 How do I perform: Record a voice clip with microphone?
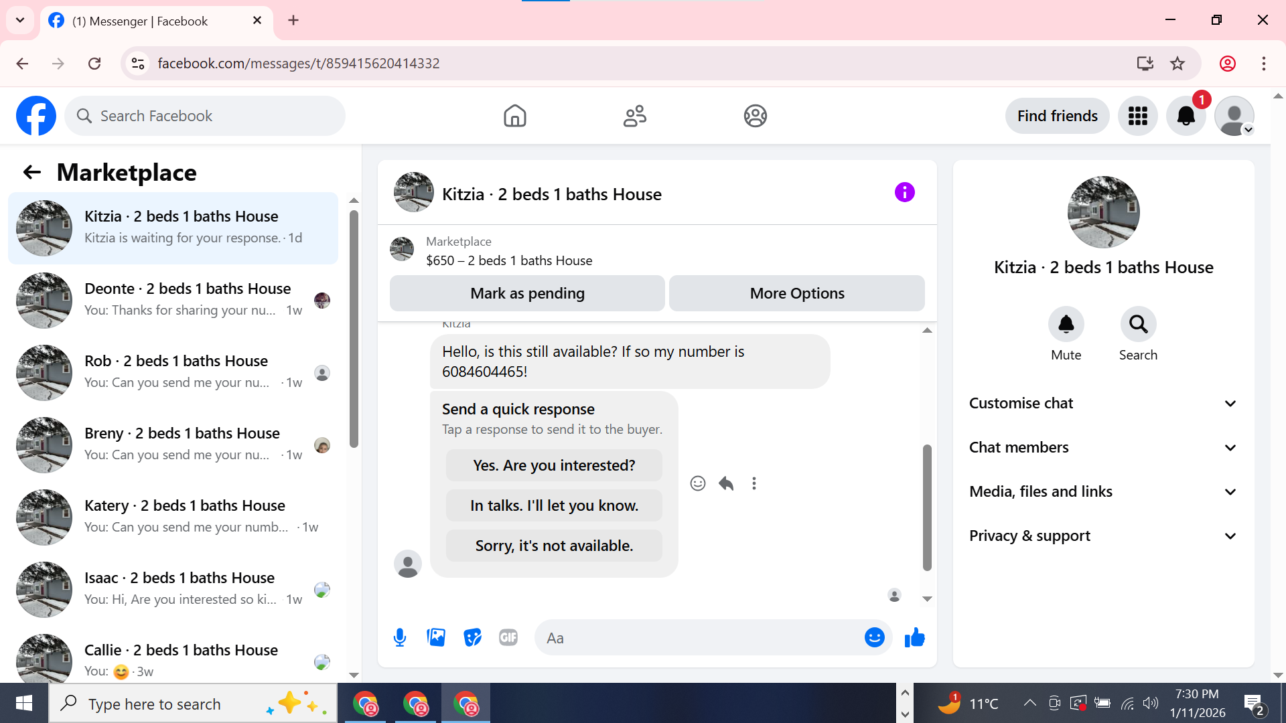pyautogui.click(x=400, y=637)
